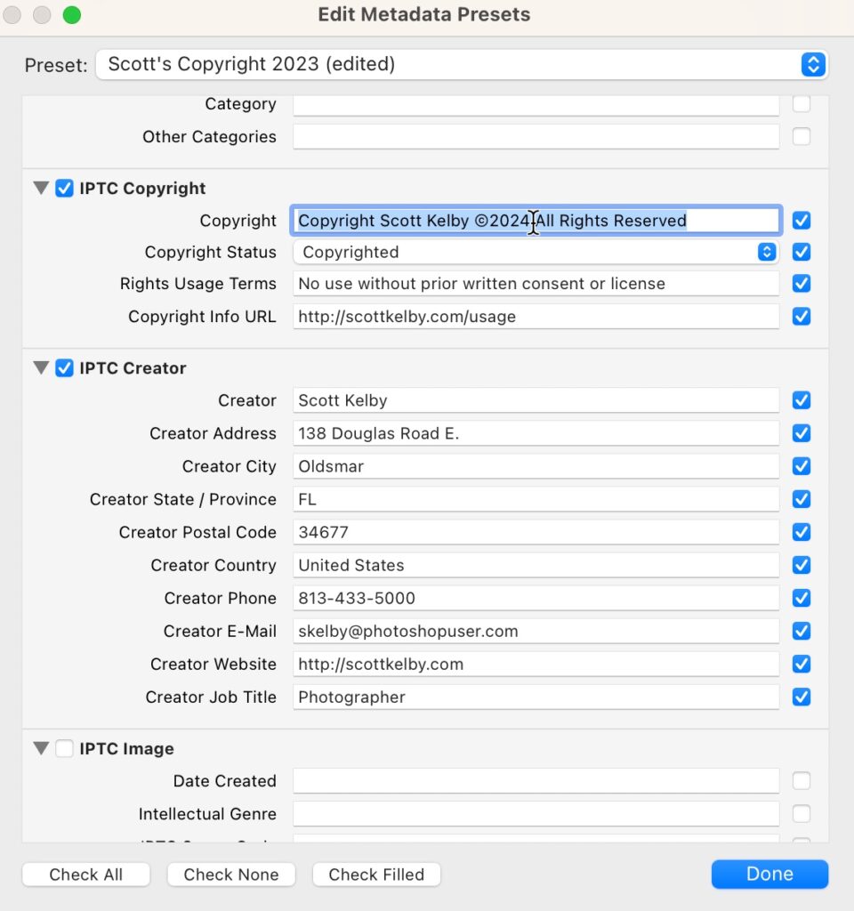Enable the IPTC Image section checkbox
854x911 pixels.
[64, 748]
